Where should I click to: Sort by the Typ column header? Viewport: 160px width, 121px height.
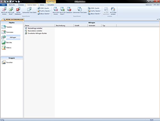pyautogui.click(x=109, y=25)
